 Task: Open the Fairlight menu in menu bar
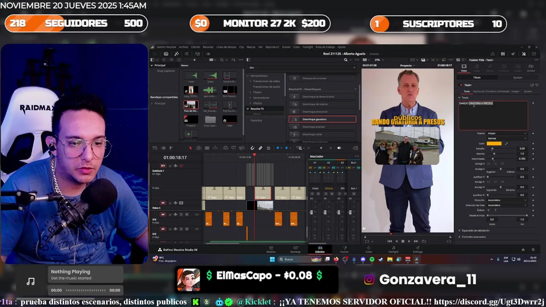coord(308,47)
